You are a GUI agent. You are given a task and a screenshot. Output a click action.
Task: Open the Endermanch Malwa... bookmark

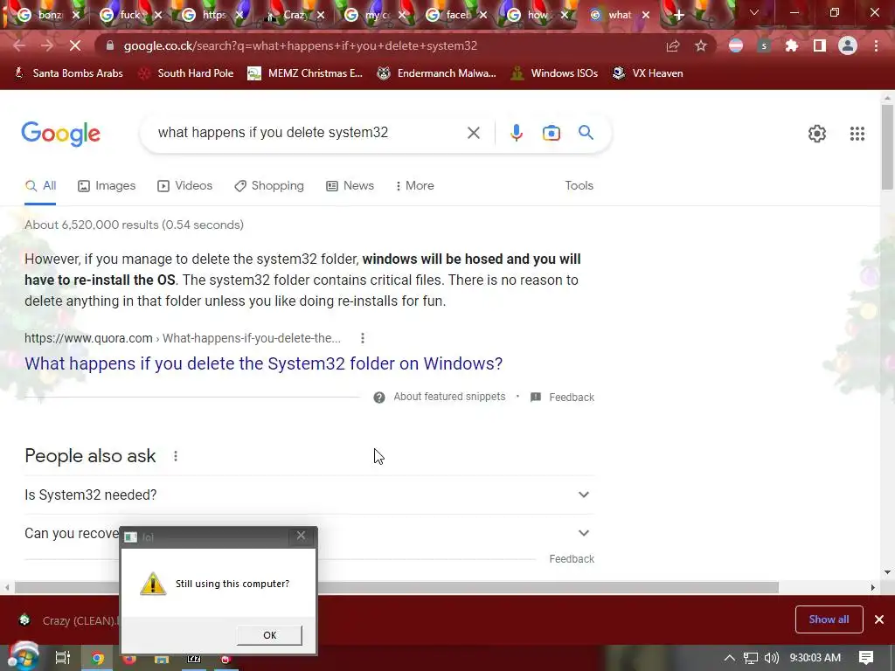pos(437,73)
